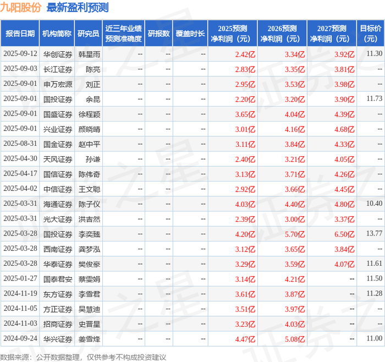Click target price 11.61
The width and height of the screenshot is (385, 362).
[374, 264]
